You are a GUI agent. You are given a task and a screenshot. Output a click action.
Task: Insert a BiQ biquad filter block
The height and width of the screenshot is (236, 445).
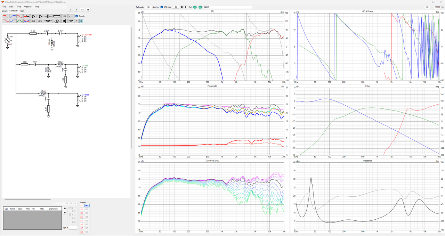tap(33, 21)
